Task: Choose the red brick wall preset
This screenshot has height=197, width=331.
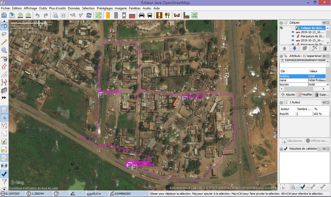Action: (x=132, y=15)
